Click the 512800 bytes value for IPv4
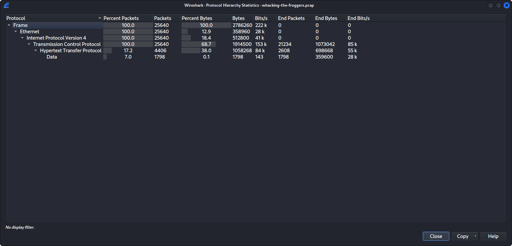The width and height of the screenshot is (512, 246). click(241, 38)
